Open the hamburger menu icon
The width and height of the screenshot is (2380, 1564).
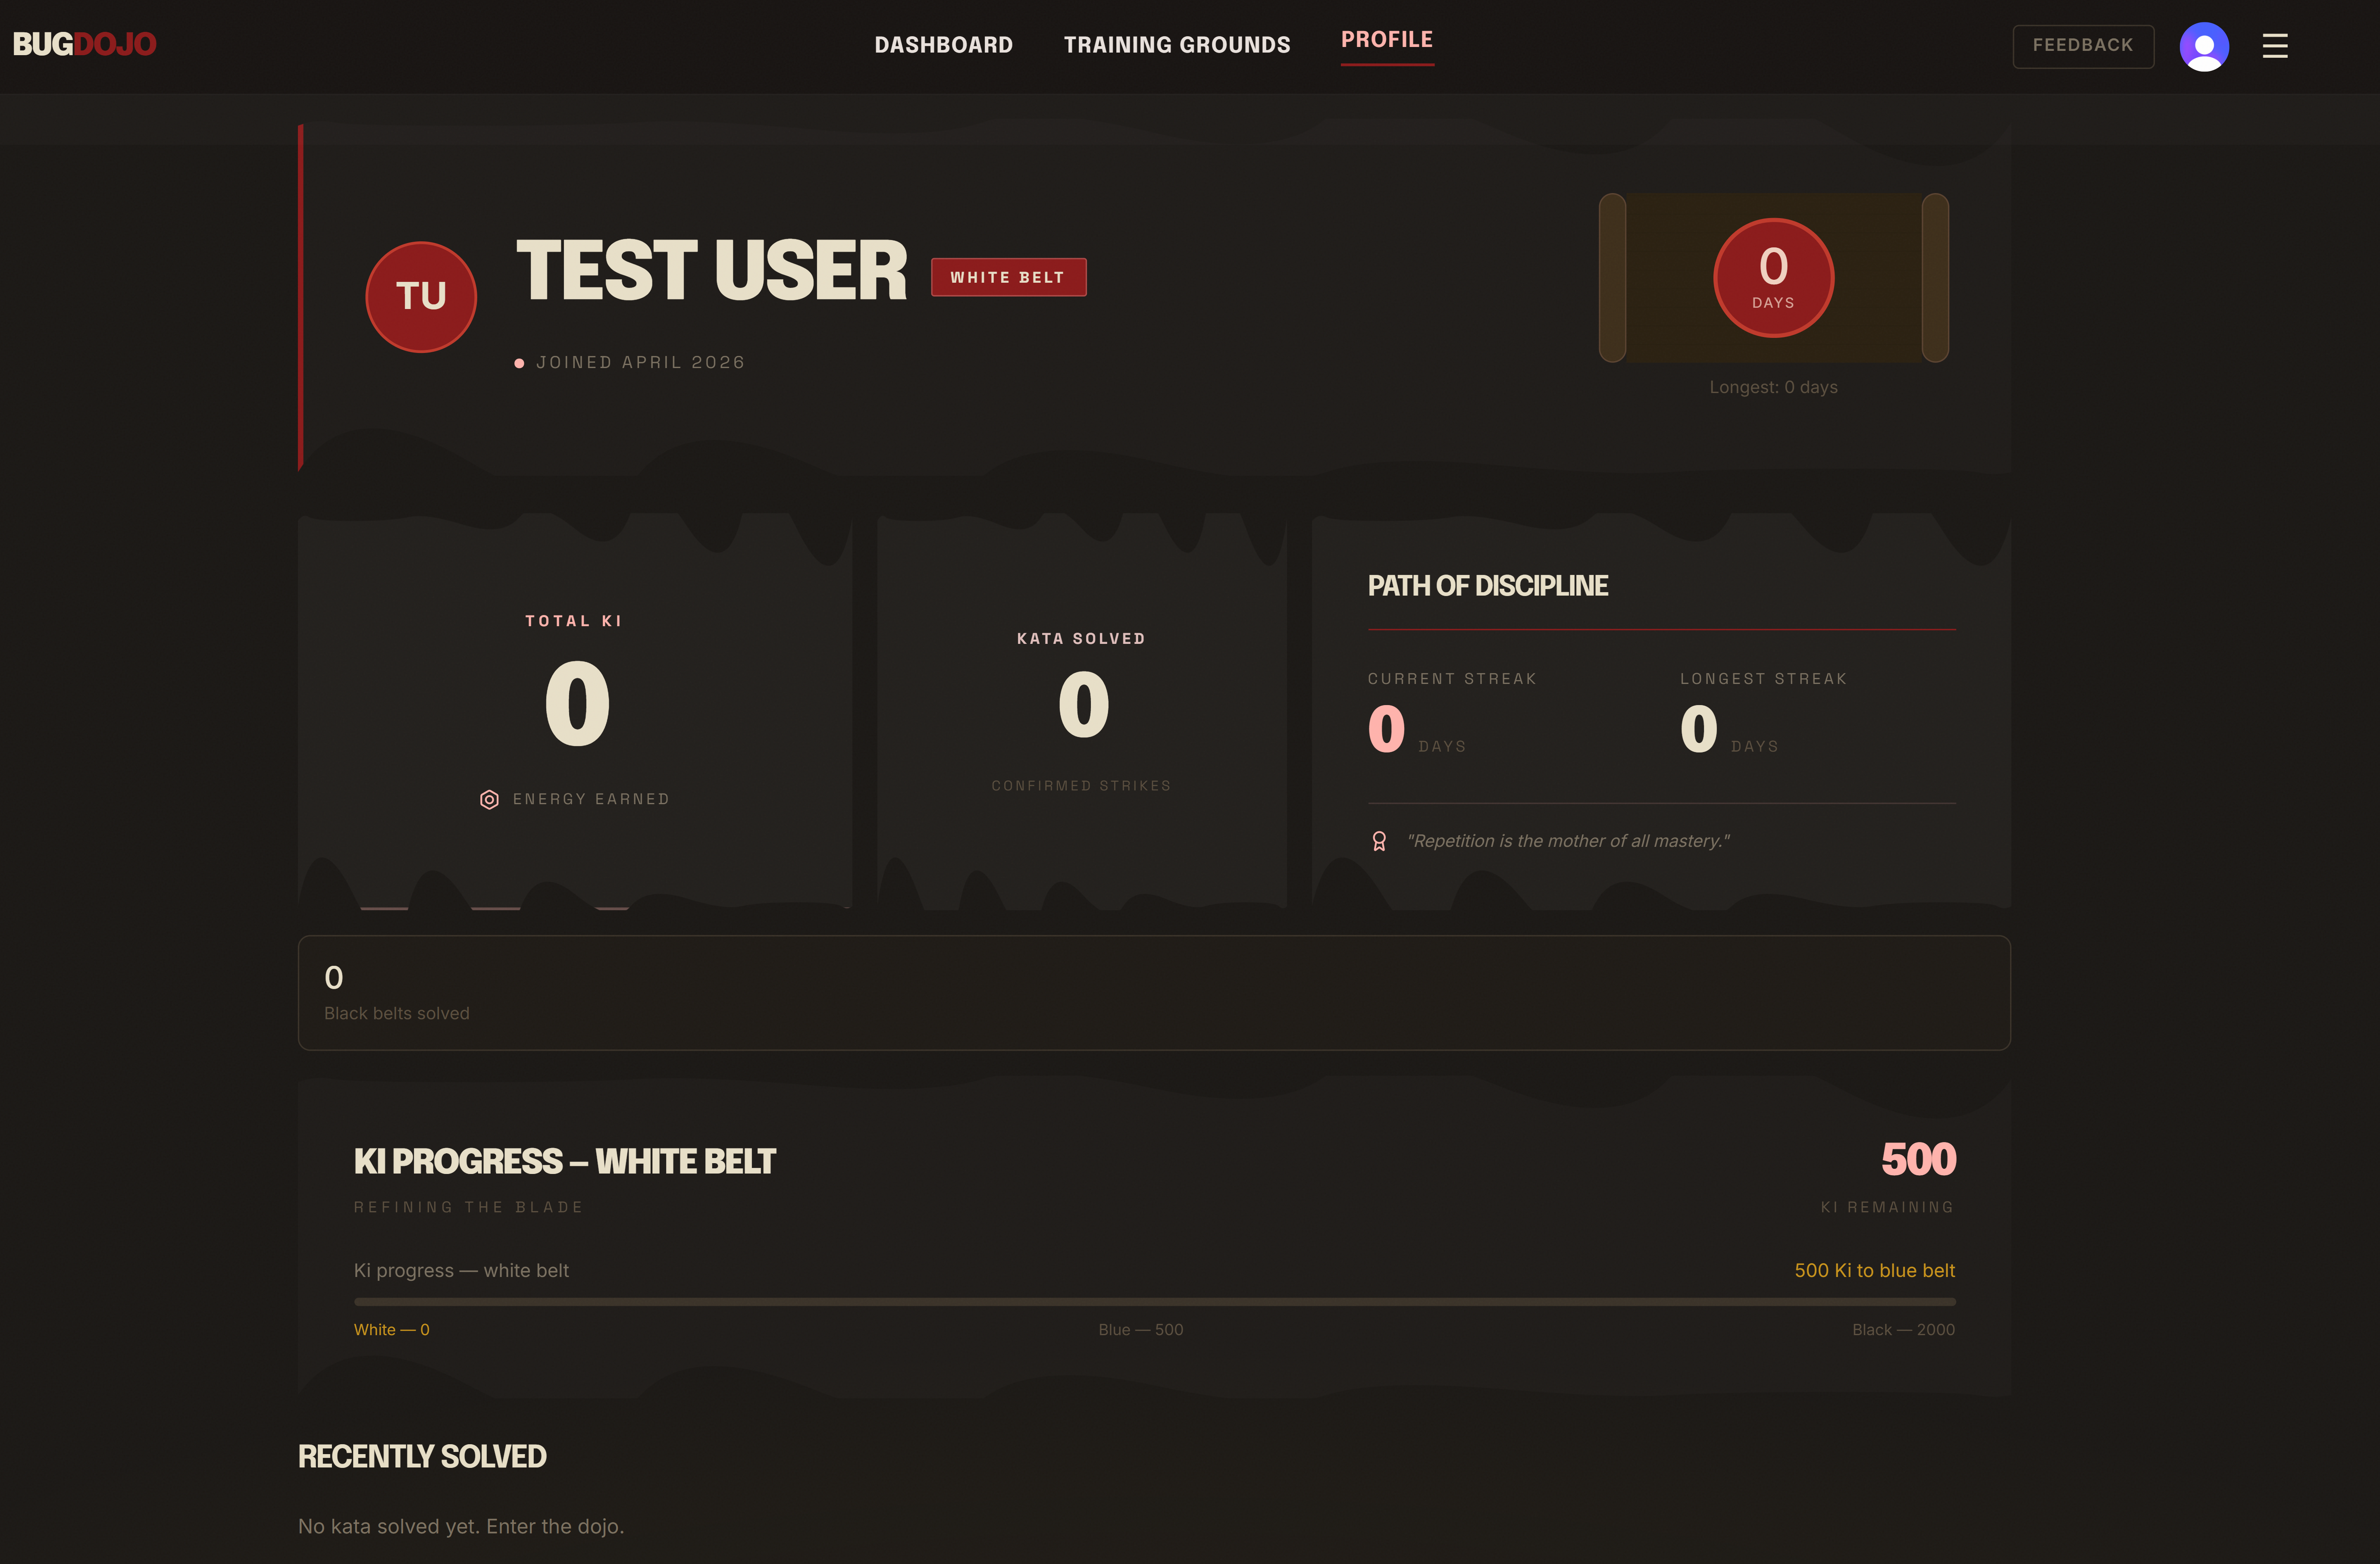pyautogui.click(x=2274, y=46)
